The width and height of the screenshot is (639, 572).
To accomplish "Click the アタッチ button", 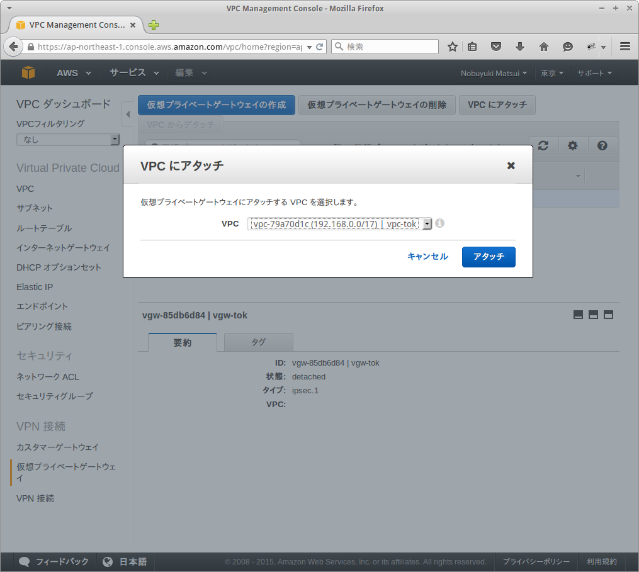I will (489, 257).
